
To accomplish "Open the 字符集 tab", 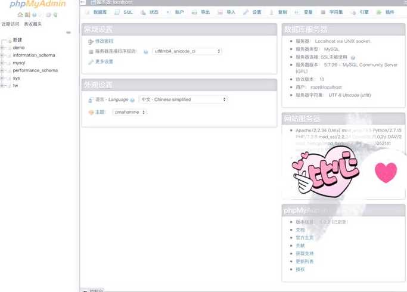I will pyautogui.click(x=333, y=12).
